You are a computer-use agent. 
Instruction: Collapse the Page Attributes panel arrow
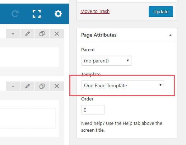170,35
